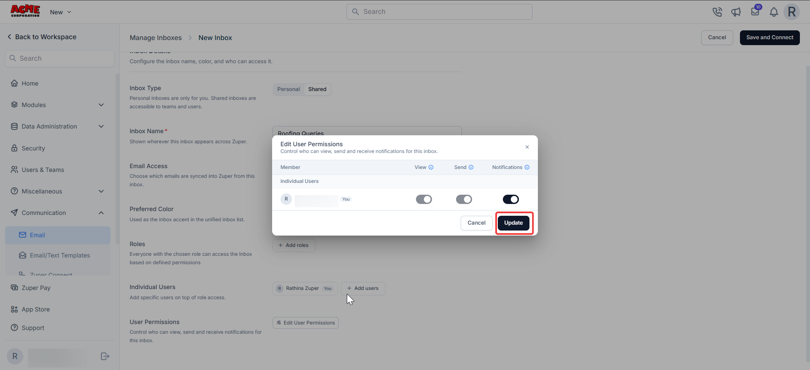Image resolution: width=810 pixels, height=370 pixels.
Task: Open the inbox icon with badge 10
Action: coord(755,11)
